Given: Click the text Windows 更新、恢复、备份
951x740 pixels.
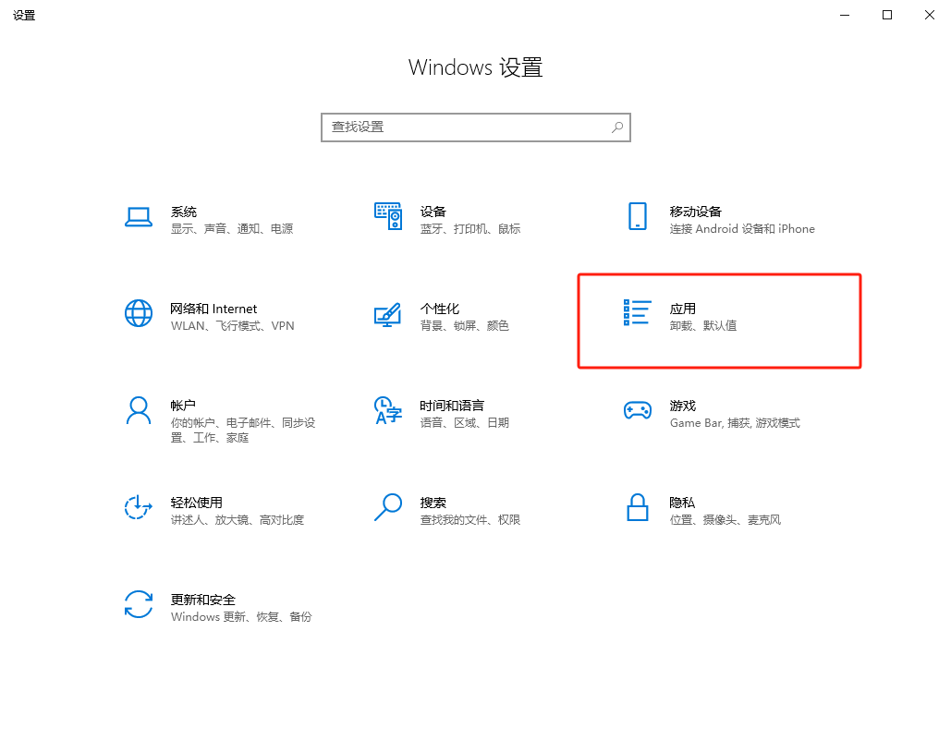Looking at the screenshot, I should (241, 616).
